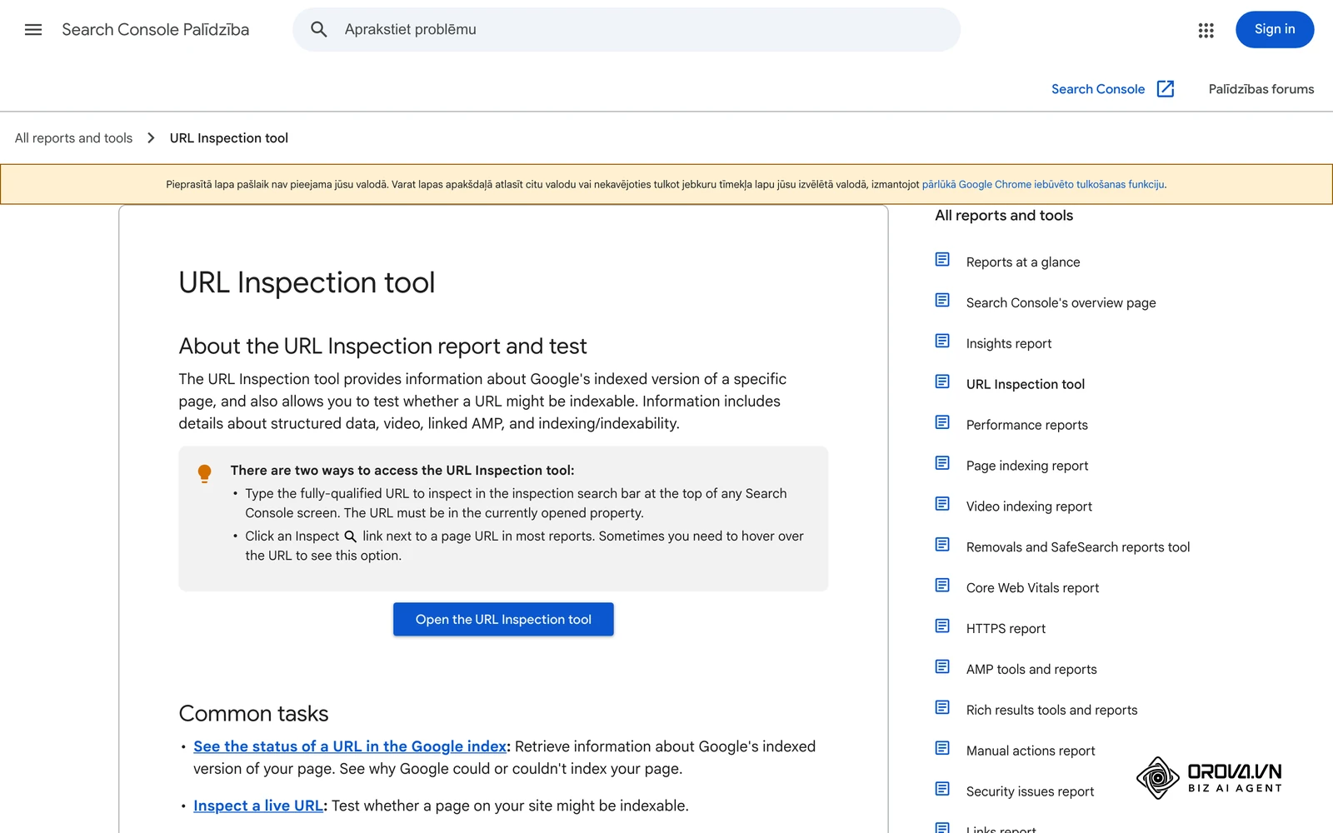Screen dimensions: 1333x833
Task: Go to Palīdzības forums
Action: [1261, 89]
